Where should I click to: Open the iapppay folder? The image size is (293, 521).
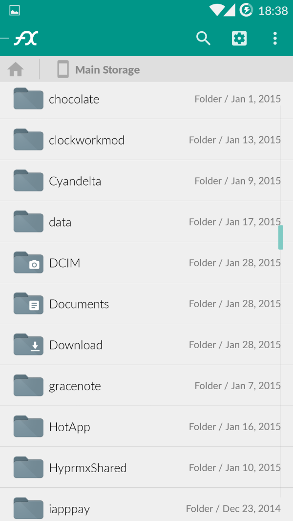pyautogui.click(x=69, y=508)
